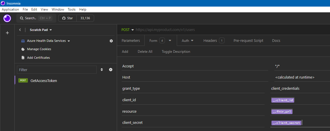Switch to the Docs tab
The width and height of the screenshot is (330, 131).
click(276, 41)
